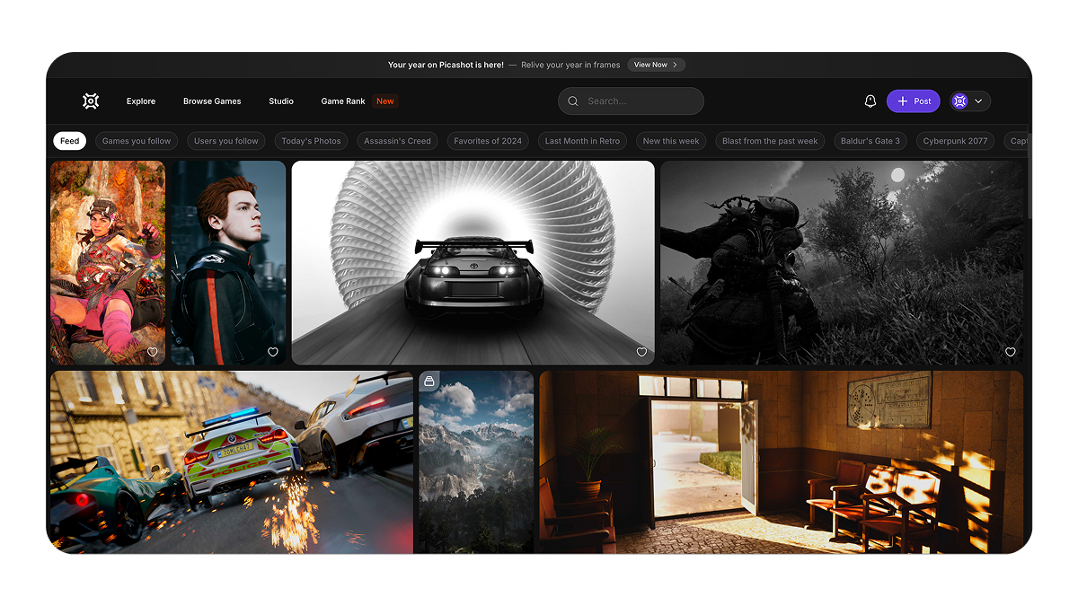Open the notifications bell
Screen dimensions: 1078x606
(x=870, y=101)
